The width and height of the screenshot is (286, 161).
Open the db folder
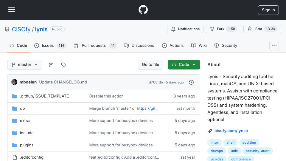[22, 109]
